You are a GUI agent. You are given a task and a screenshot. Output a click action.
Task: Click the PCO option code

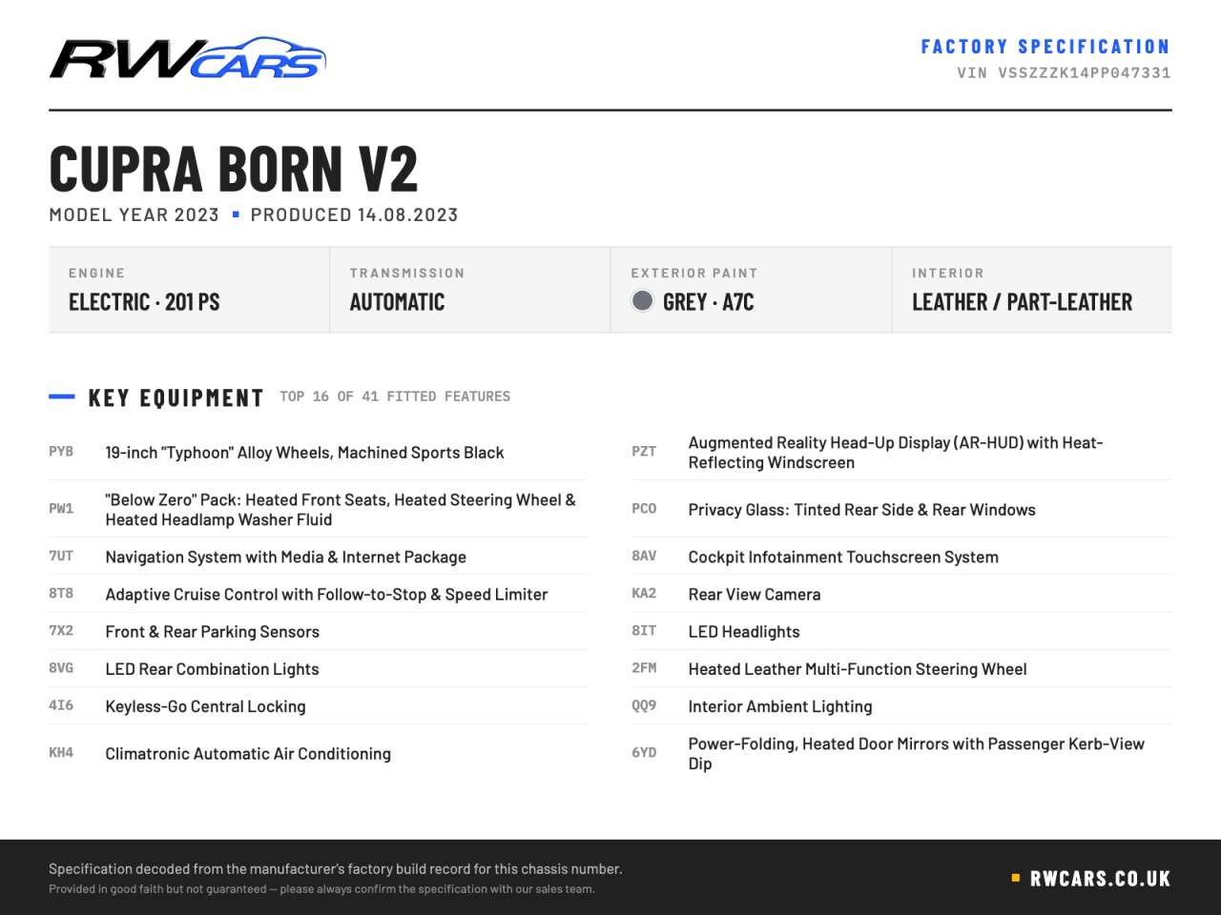(644, 509)
